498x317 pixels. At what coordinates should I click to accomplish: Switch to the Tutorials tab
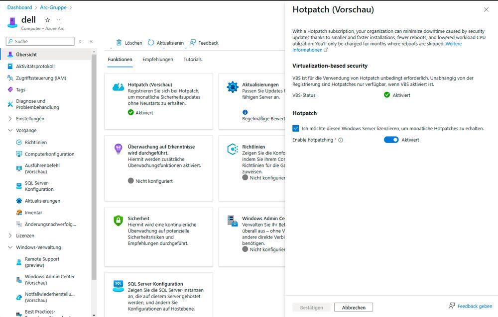192,60
